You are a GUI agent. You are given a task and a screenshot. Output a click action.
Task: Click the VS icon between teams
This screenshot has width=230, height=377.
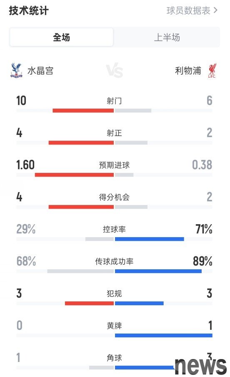coord(115,70)
